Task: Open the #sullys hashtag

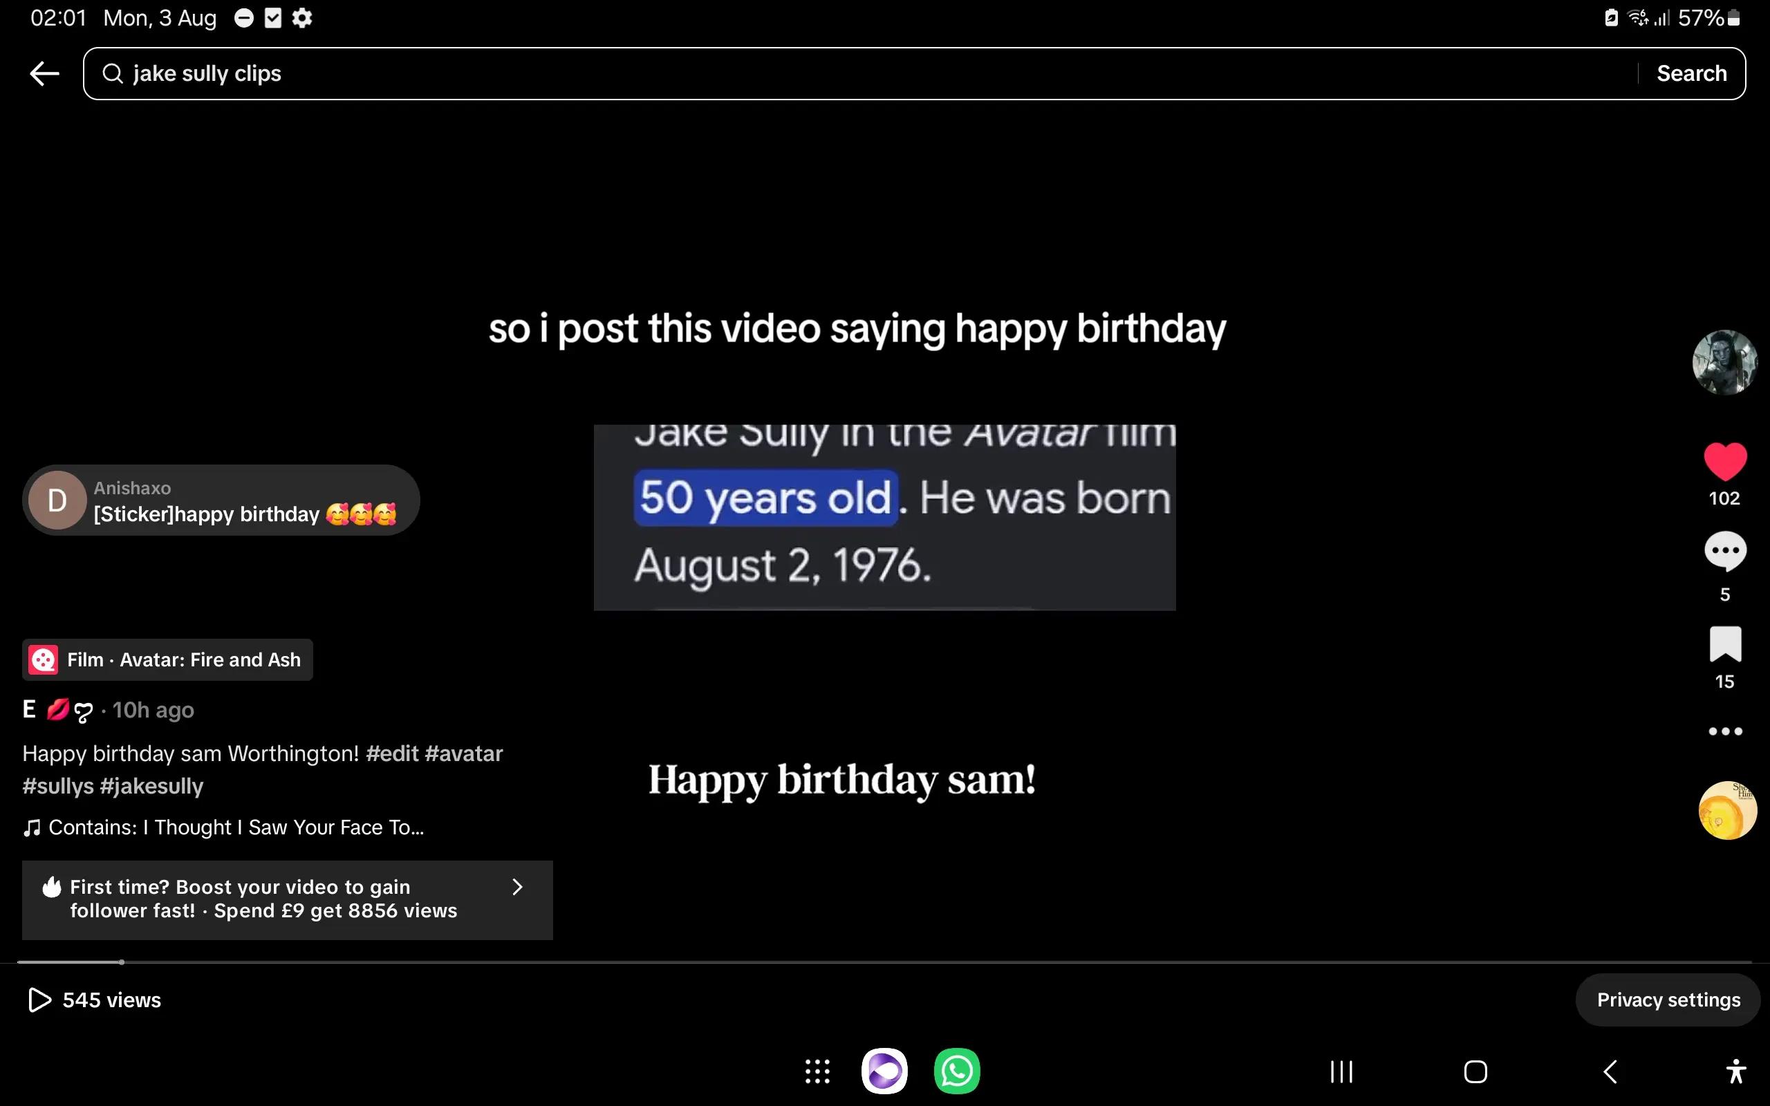Action: pos(58,787)
